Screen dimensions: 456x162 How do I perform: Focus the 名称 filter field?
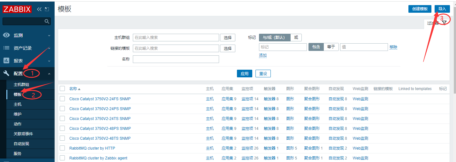[x=176, y=59]
